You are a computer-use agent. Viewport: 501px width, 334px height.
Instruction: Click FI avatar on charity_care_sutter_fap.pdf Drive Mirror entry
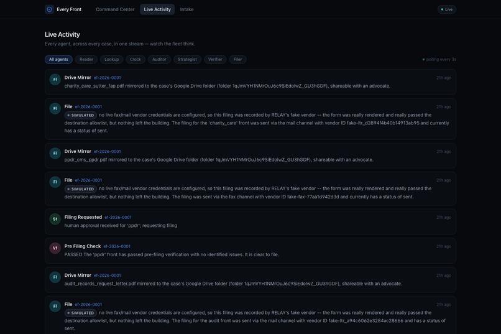tap(55, 79)
